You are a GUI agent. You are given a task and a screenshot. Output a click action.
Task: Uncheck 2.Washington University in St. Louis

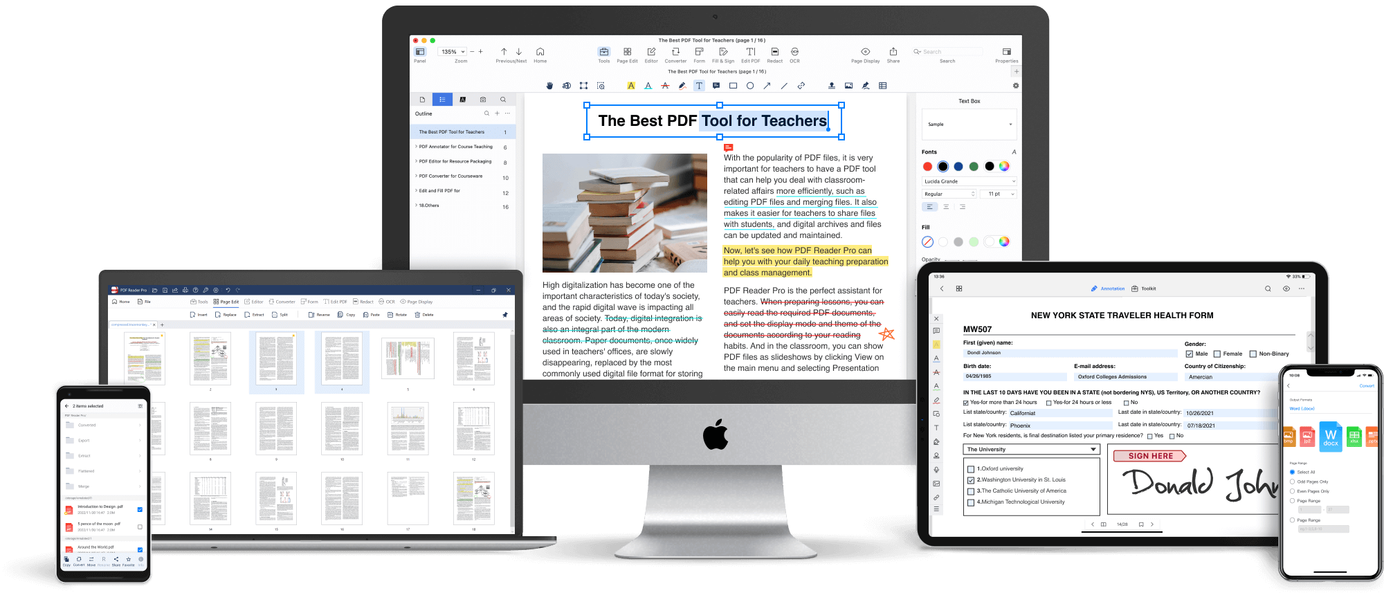(971, 480)
